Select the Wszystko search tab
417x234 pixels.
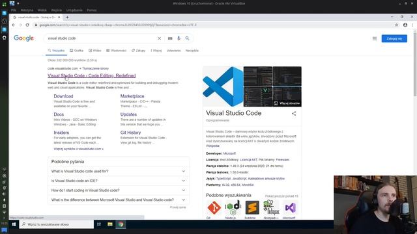(57, 51)
